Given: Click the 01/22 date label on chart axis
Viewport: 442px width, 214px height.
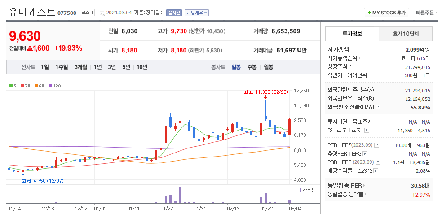Looking at the screenshot, I should [167, 209].
